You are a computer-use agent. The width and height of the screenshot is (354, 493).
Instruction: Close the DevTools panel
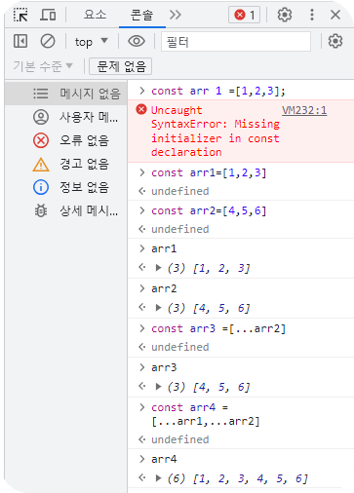tap(335, 15)
